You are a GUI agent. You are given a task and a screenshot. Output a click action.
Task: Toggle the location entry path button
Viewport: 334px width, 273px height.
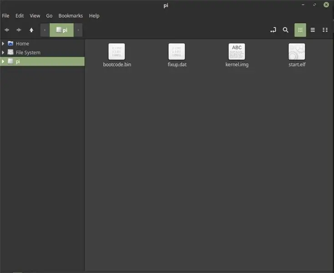pos(273,30)
